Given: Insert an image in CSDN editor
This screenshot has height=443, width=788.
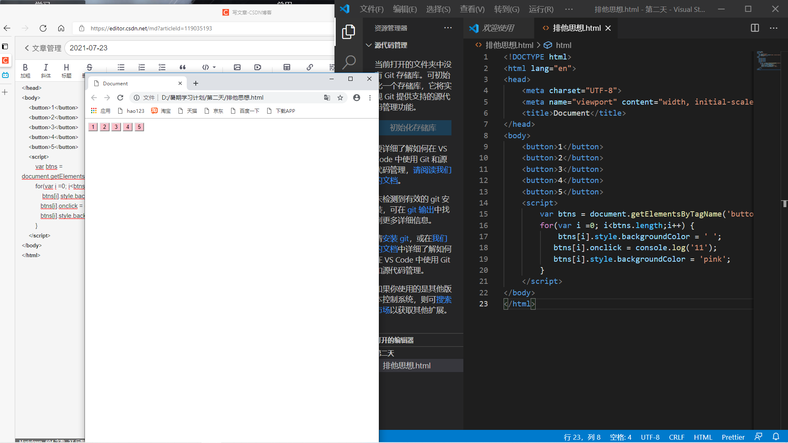Looking at the screenshot, I should [x=237, y=67].
